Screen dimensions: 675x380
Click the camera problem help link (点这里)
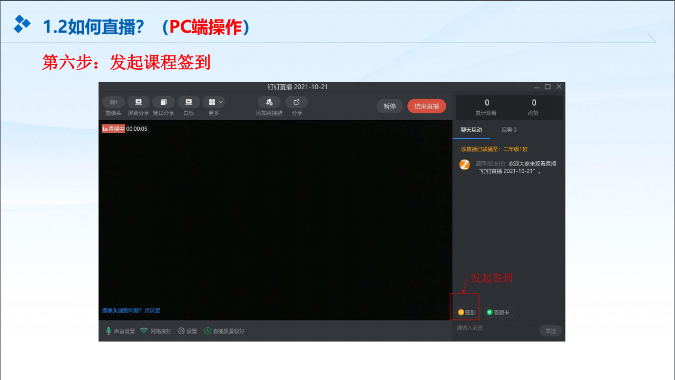(x=152, y=310)
